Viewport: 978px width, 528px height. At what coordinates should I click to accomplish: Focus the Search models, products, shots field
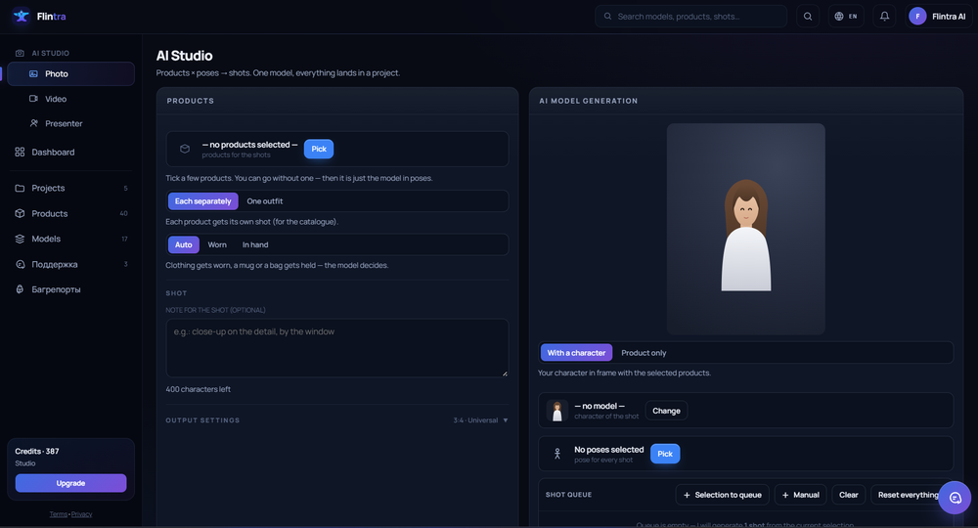tap(690, 17)
